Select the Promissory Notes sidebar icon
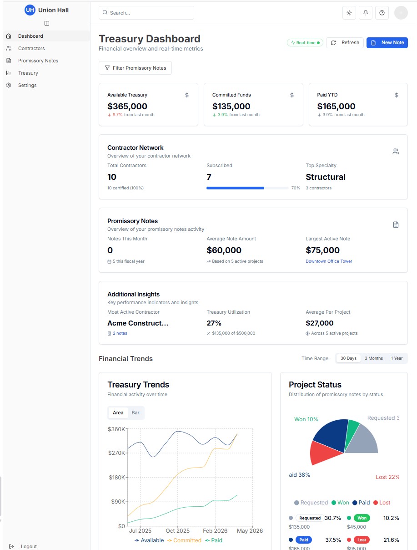417x550 pixels. 9,61
